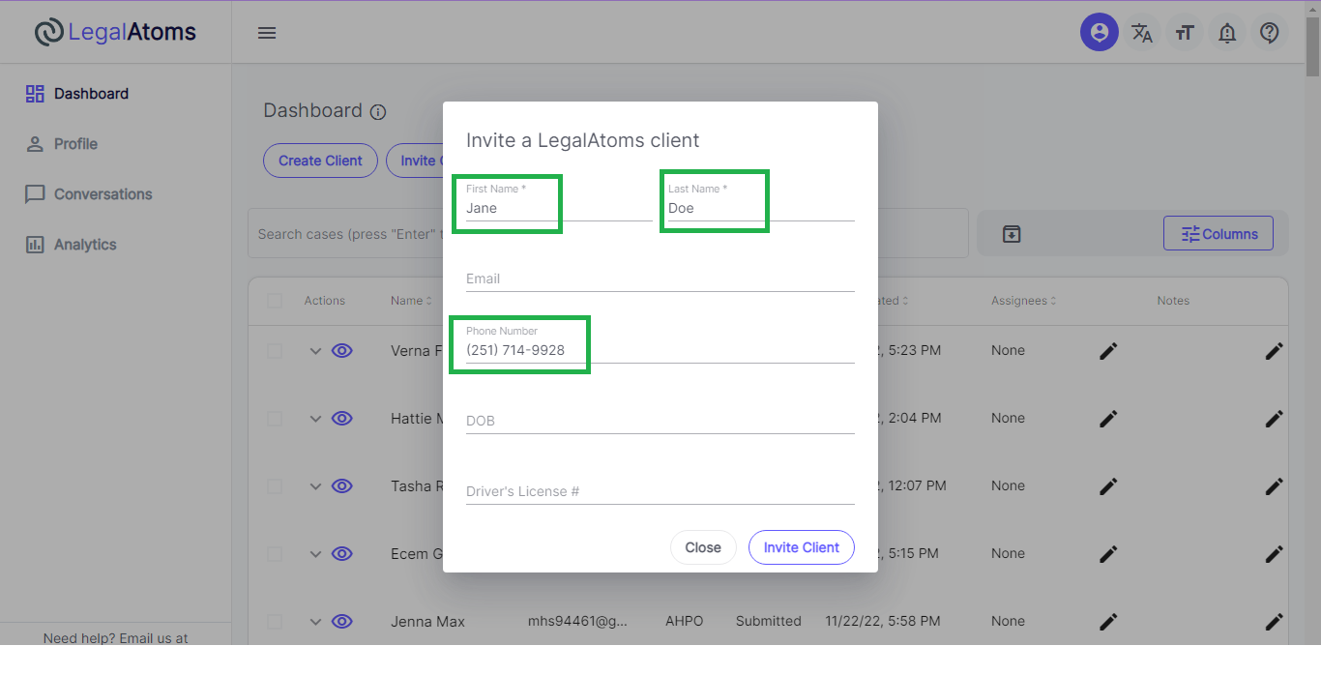The width and height of the screenshot is (1321, 675).
Task: Click the Jenna Max name cell
Action: [x=427, y=622]
